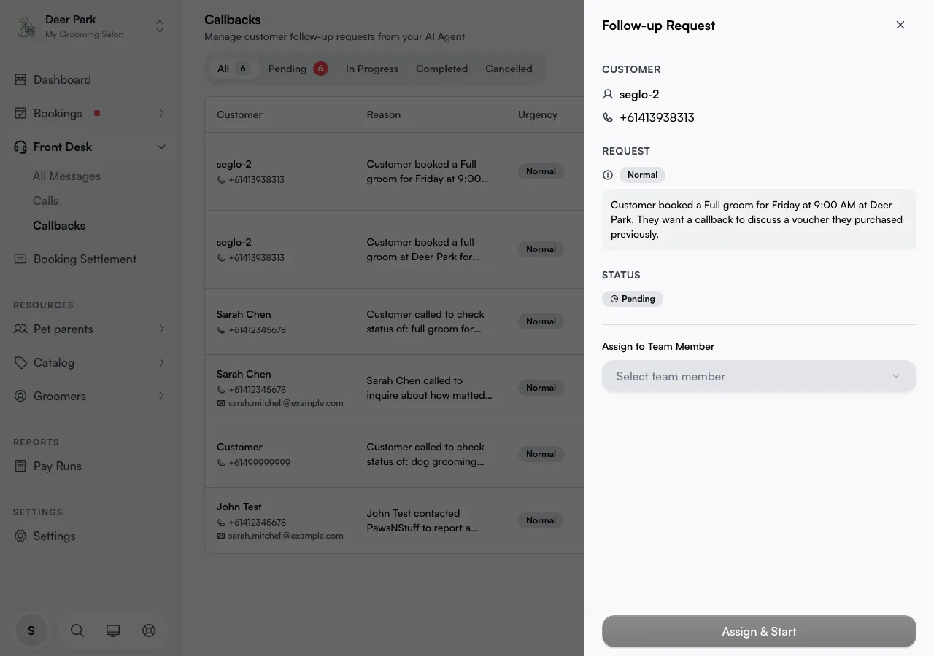Image resolution: width=934 pixels, height=656 pixels.
Task: Click the Pay Runs calculator icon
Action: [20, 466]
